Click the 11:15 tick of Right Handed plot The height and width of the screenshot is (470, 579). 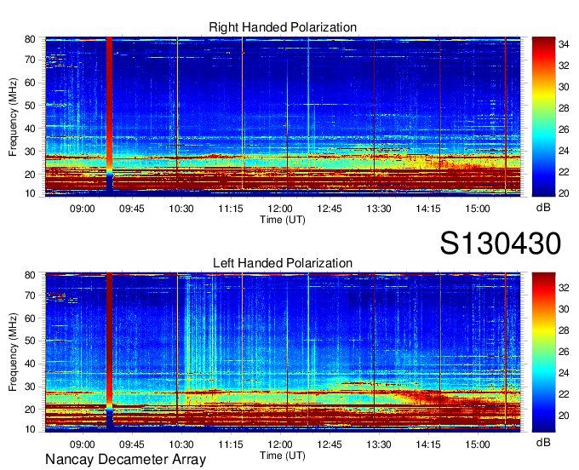[231, 209]
